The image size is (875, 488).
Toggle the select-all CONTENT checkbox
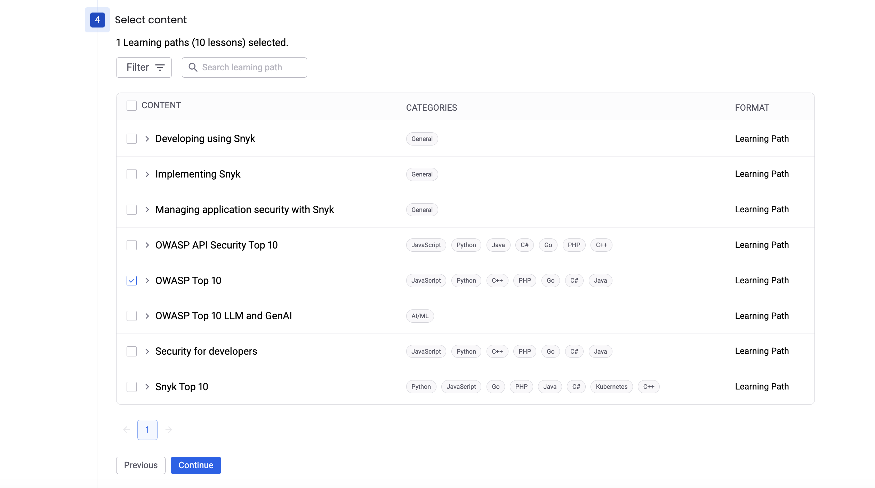(x=131, y=105)
